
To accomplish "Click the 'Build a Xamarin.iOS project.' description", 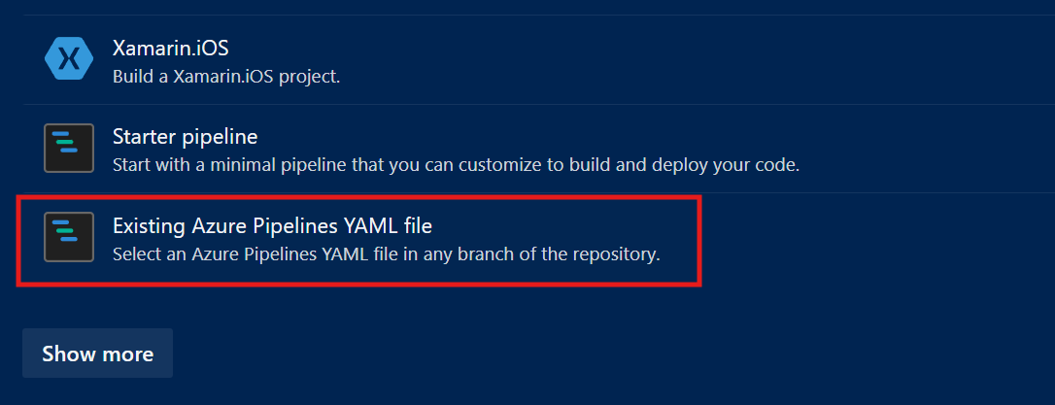I will [226, 75].
